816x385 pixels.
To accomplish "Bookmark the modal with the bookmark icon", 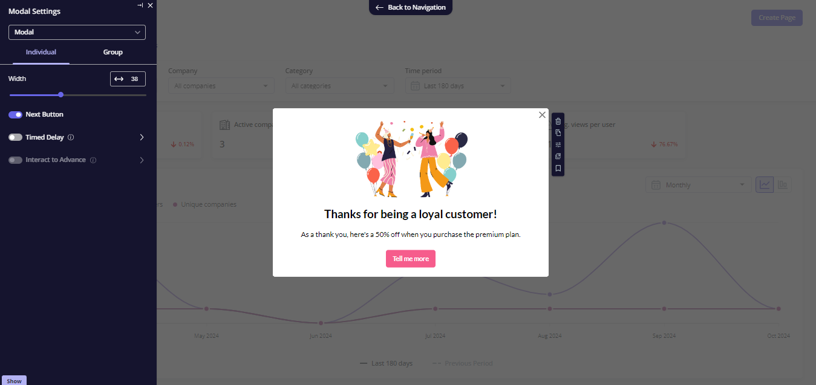I will 558,169.
